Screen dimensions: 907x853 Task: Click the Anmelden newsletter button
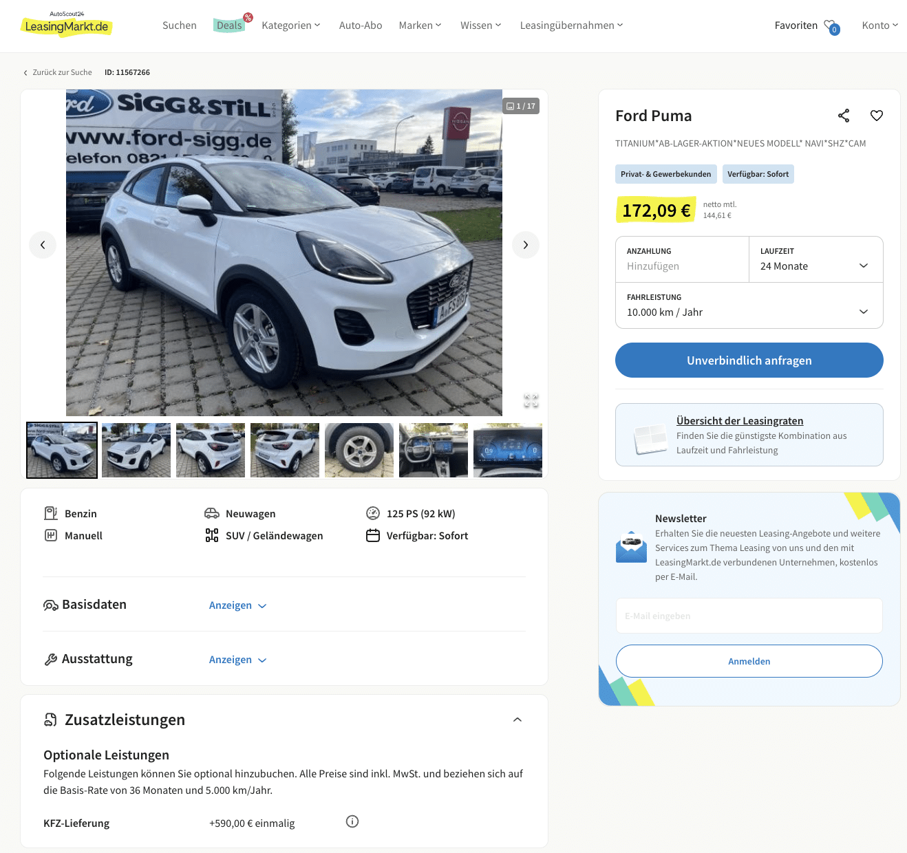[749, 661]
